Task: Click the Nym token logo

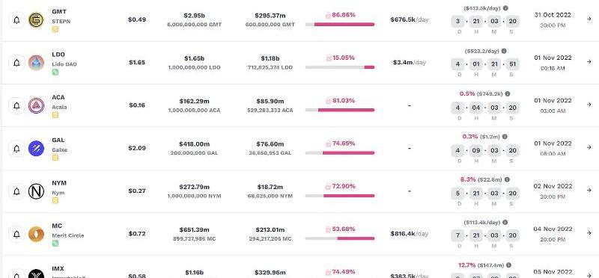Action: pos(36,191)
